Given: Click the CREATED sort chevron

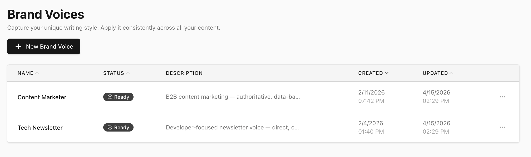Looking at the screenshot, I should click(387, 73).
